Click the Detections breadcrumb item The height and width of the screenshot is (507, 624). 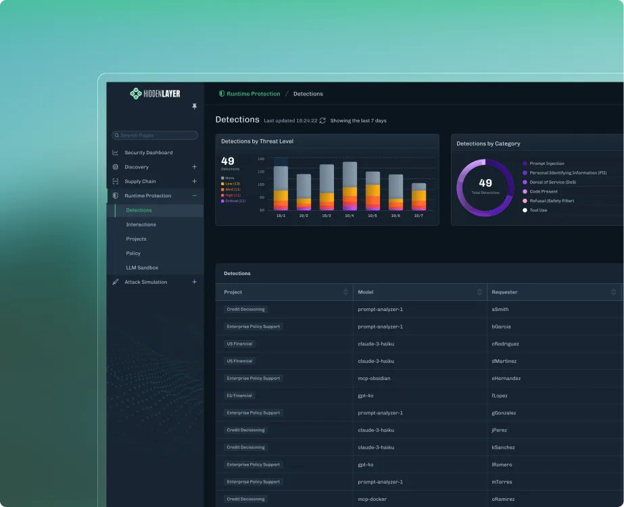tap(308, 93)
